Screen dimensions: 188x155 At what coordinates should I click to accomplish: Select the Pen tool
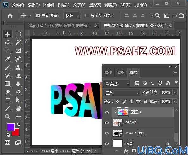tap(18, 92)
